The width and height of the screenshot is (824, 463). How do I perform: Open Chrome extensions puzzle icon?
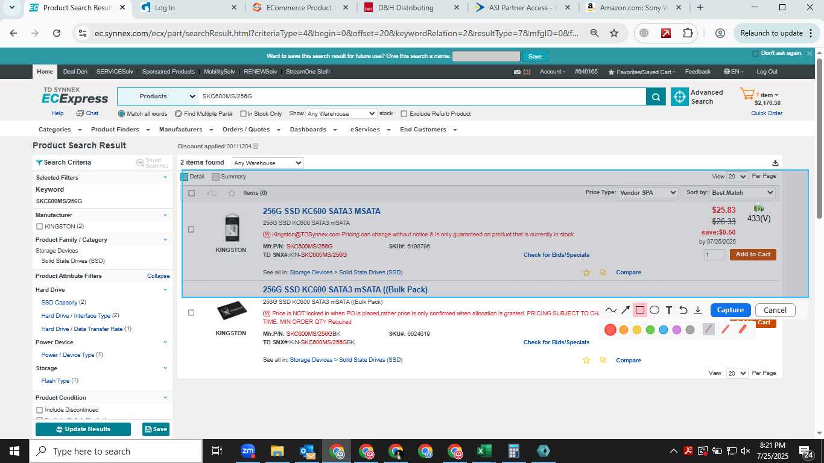pyautogui.click(x=688, y=33)
